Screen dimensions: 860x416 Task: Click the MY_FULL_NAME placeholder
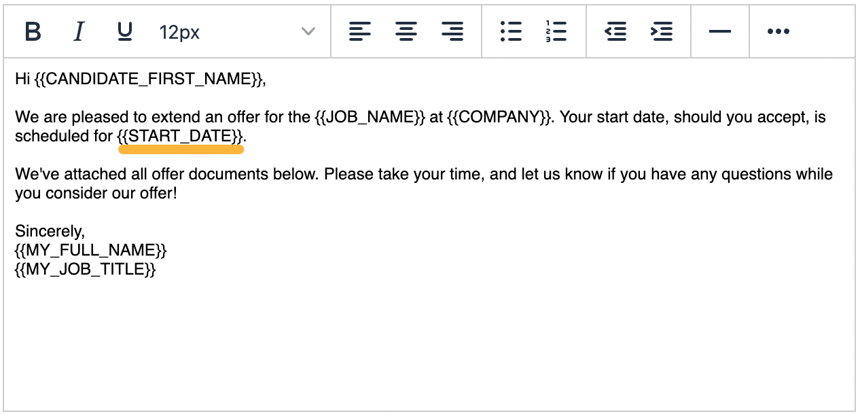[89, 250]
